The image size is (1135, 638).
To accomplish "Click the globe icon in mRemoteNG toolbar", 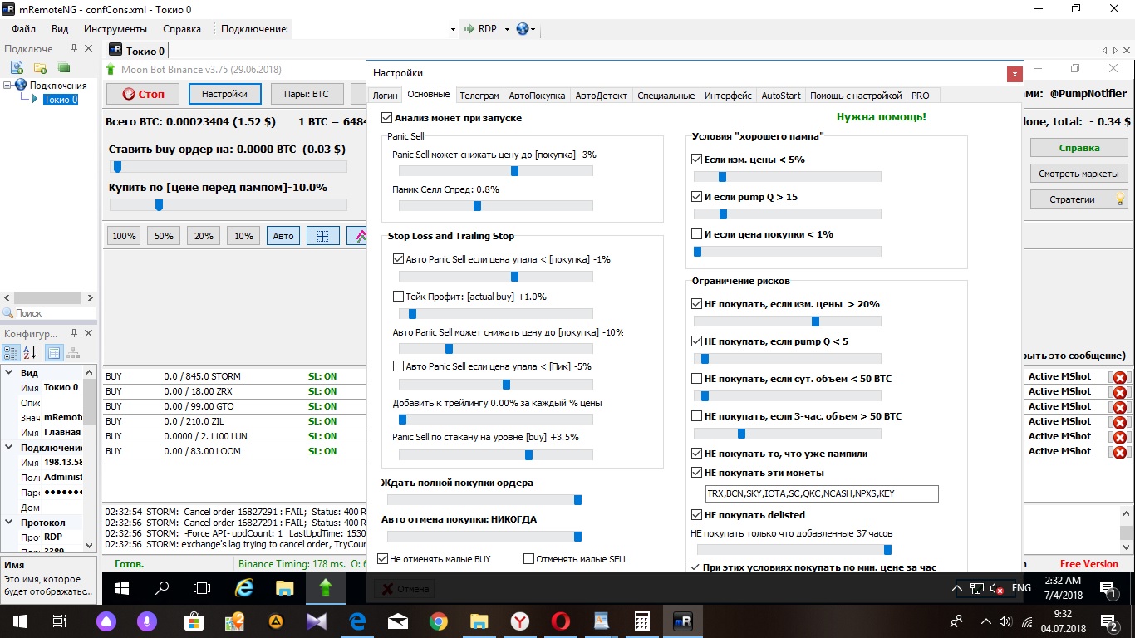I will tap(523, 28).
